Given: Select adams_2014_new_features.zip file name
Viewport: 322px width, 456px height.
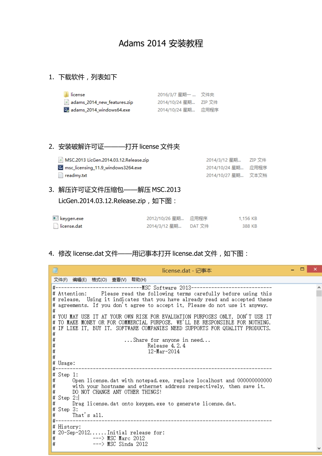Looking at the screenshot, I should tap(102, 102).
